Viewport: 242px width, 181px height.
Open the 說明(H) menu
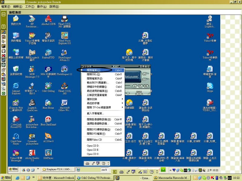tap(54, 6)
